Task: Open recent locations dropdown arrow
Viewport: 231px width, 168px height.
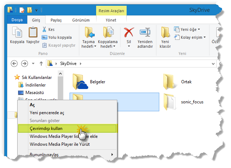Action: point(33,64)
